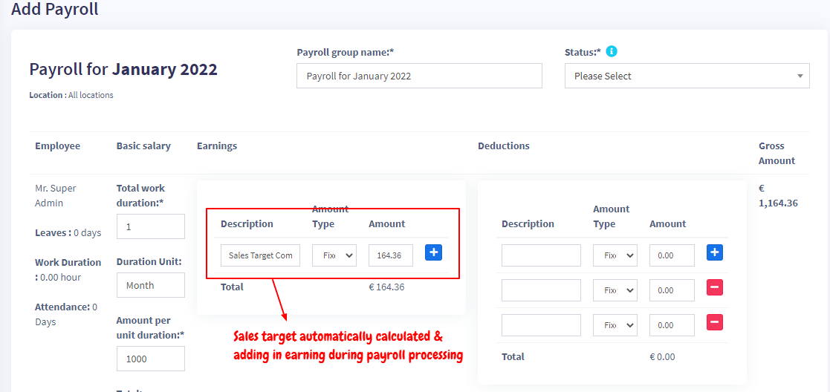Open first deduction Amount Type dropdown
830x392 pixels.
(615, 255)
